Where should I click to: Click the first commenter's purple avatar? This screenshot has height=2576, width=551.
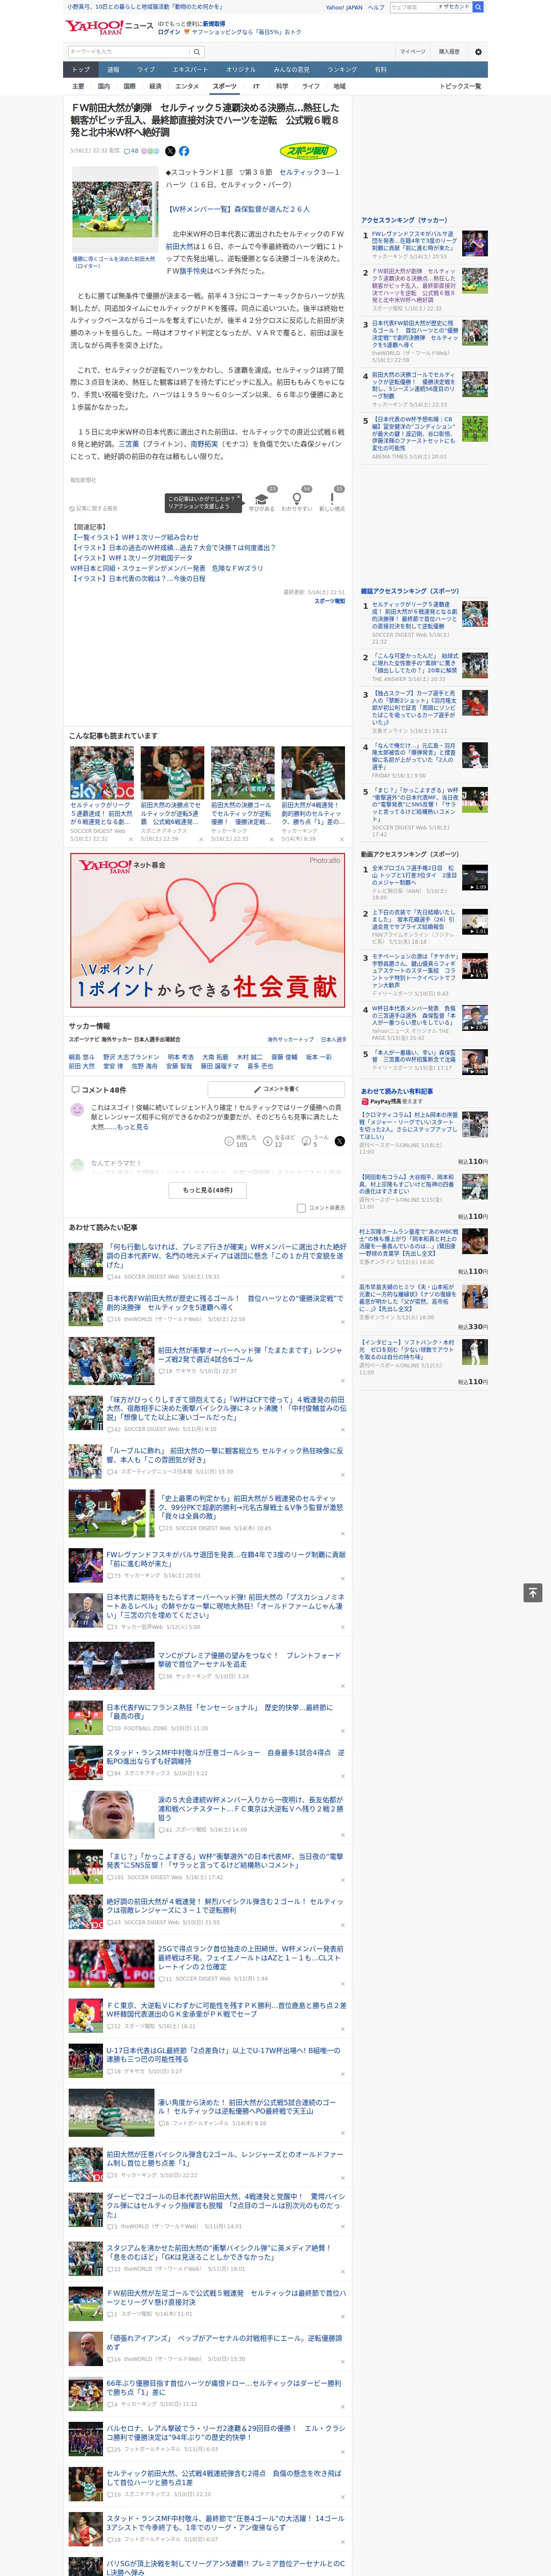(77, 1109)
